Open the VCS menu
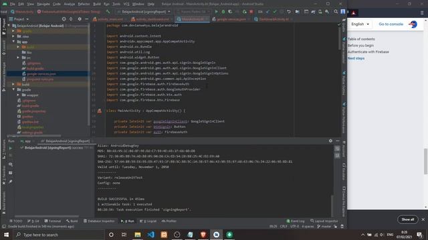Screen dimensions: 428x240 126,4
